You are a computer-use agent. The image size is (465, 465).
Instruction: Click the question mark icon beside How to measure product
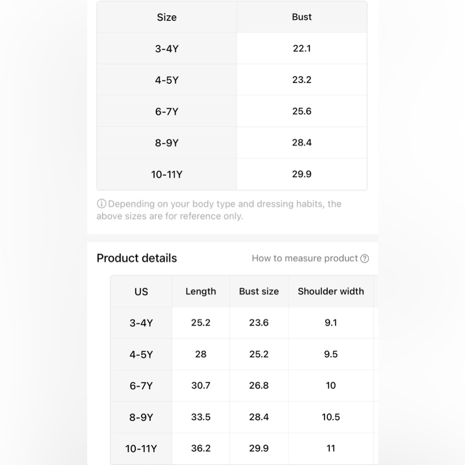(x=365, y=259)
